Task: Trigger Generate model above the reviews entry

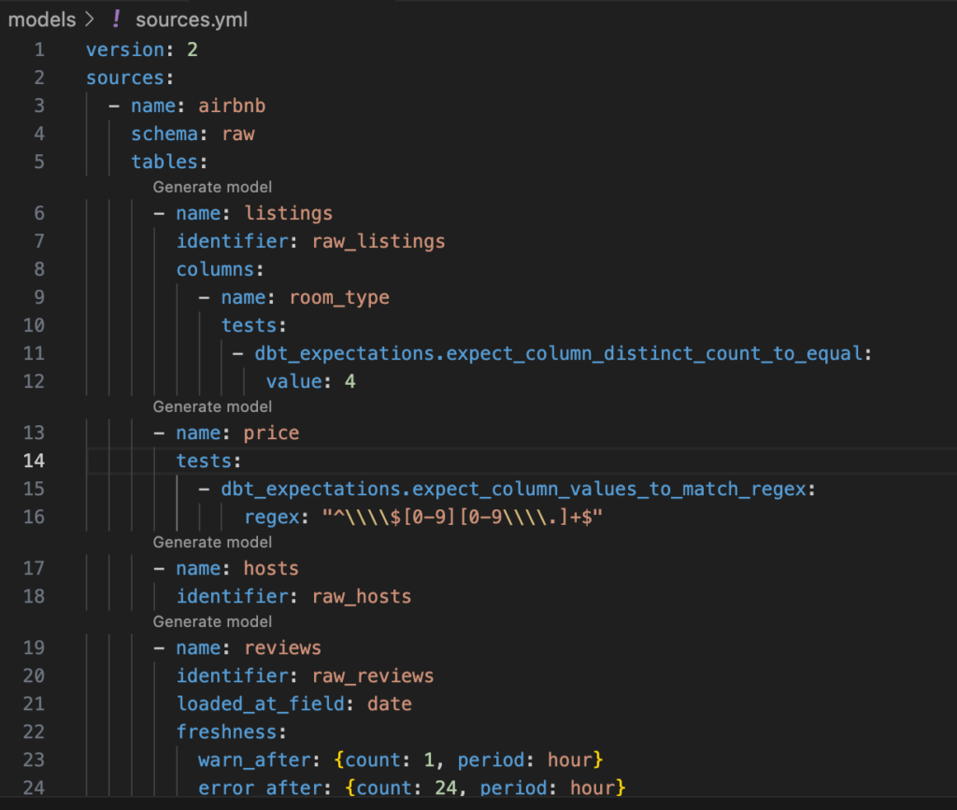Action: tap(212, 621)
